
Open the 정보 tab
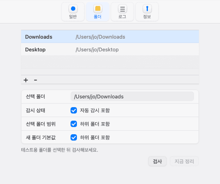tap(147, 12)
